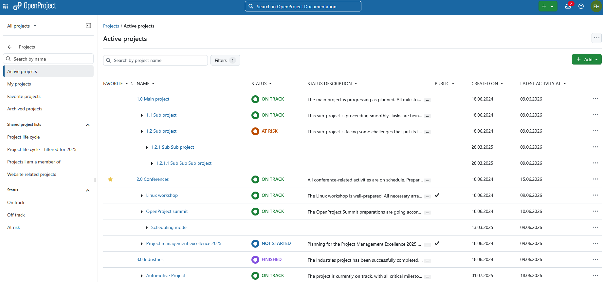Open the Linux workshop project link

pos(162,195)
